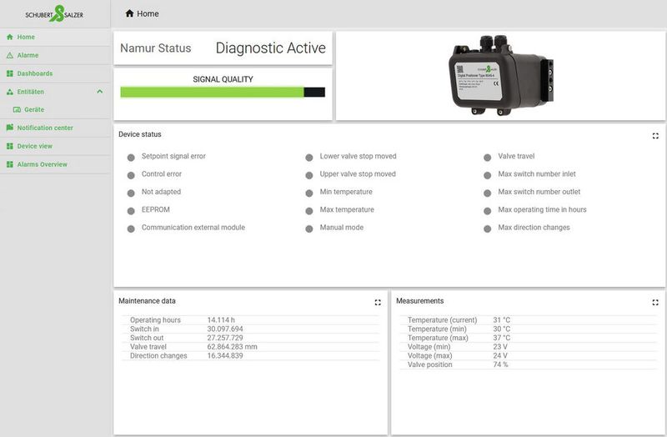Click Communication external module status dot
This screenshot has width=667, height=437.
(x=131, y=229)
